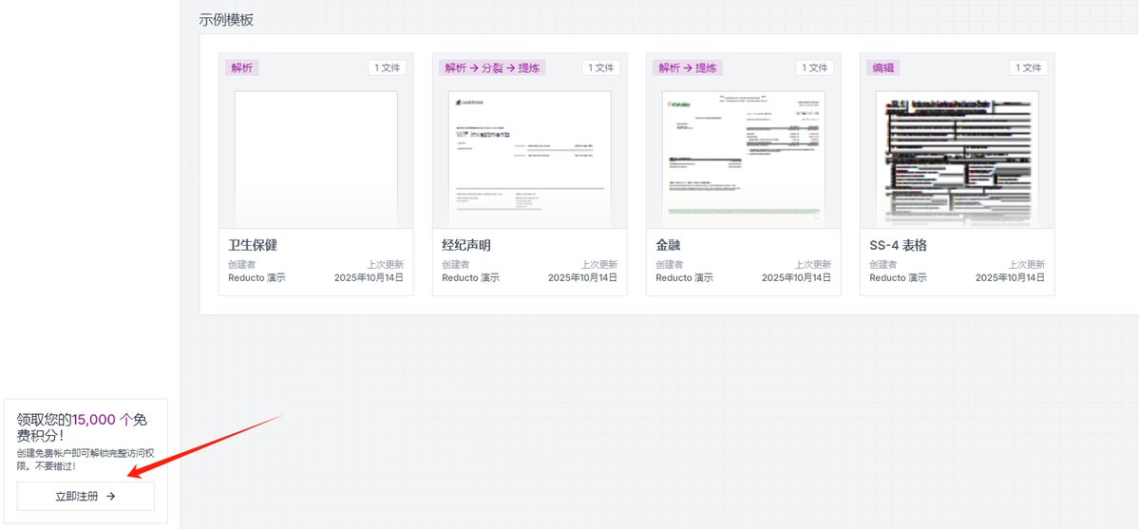
Task: Click the 解析 → 提炼 tag on 金融 card
Action: (x=688, y=67)
